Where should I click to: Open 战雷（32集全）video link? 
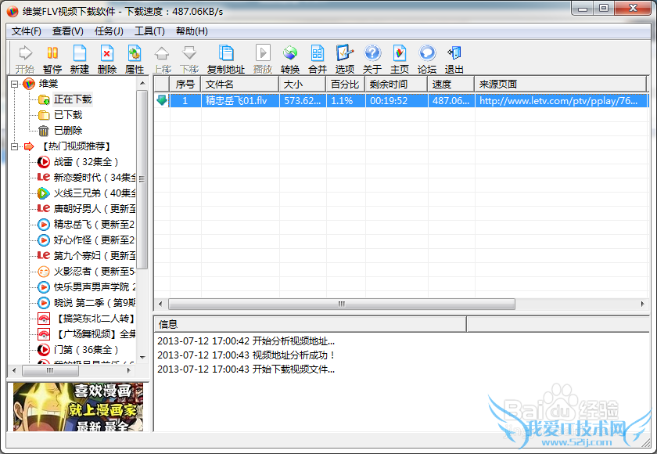tap(86, 162)
